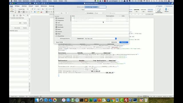Open FileZilla from the Dock

pos(126,100)
